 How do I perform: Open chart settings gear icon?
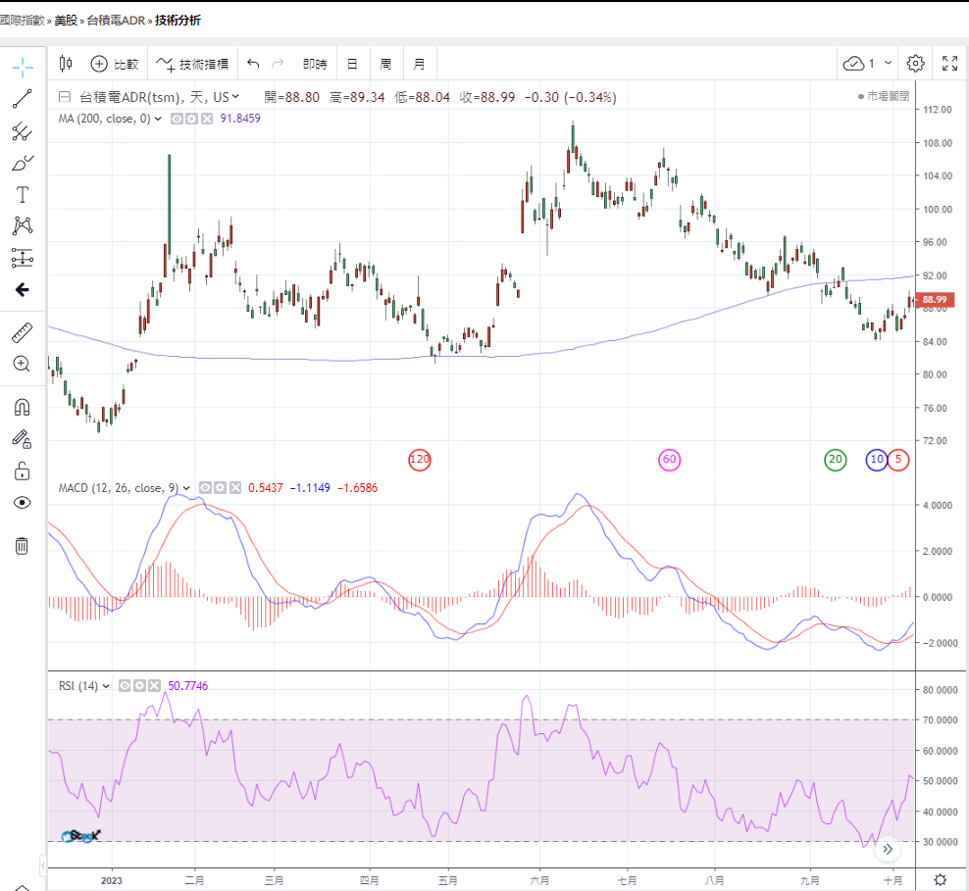(x=915, y=64)
